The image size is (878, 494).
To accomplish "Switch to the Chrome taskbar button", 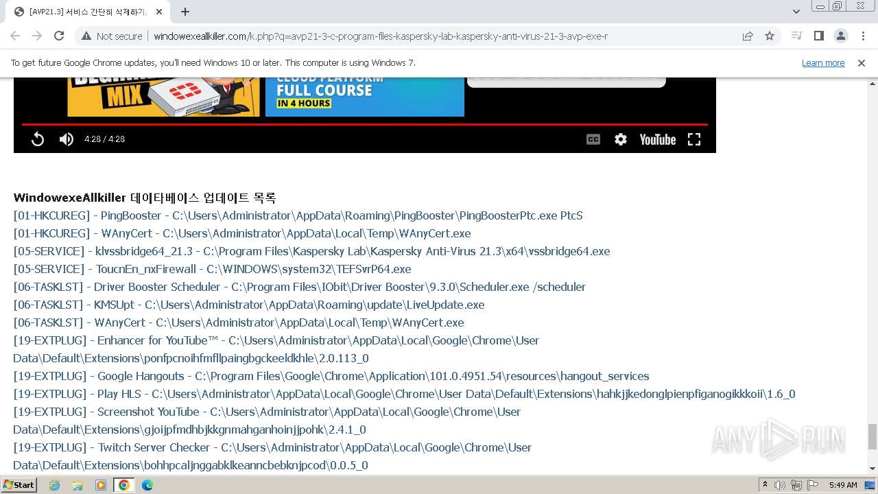I will point(124,485).
